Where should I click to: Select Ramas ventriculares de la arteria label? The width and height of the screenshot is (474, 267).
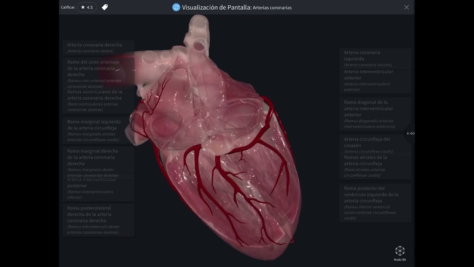[x=98, y=100]
